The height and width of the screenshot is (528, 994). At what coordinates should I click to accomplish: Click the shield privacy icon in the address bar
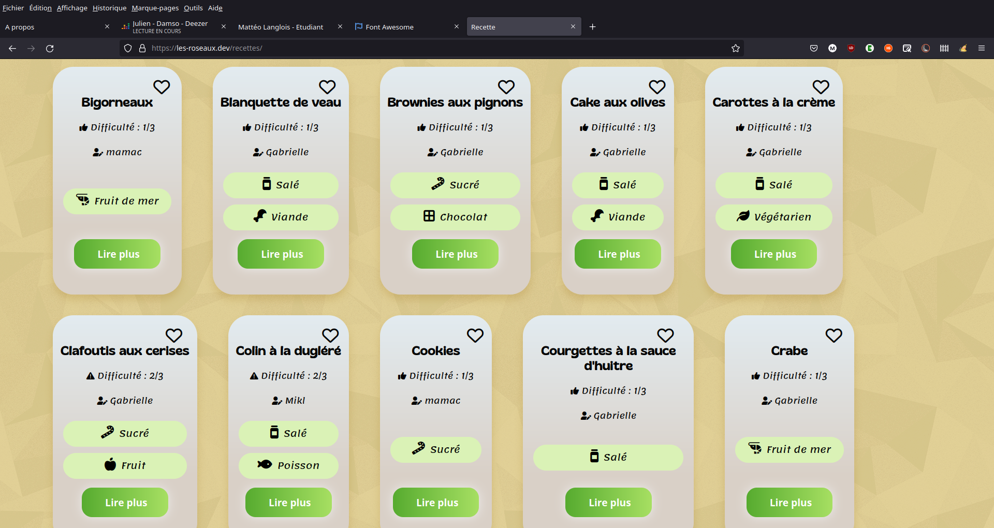[x=127, y=48]
